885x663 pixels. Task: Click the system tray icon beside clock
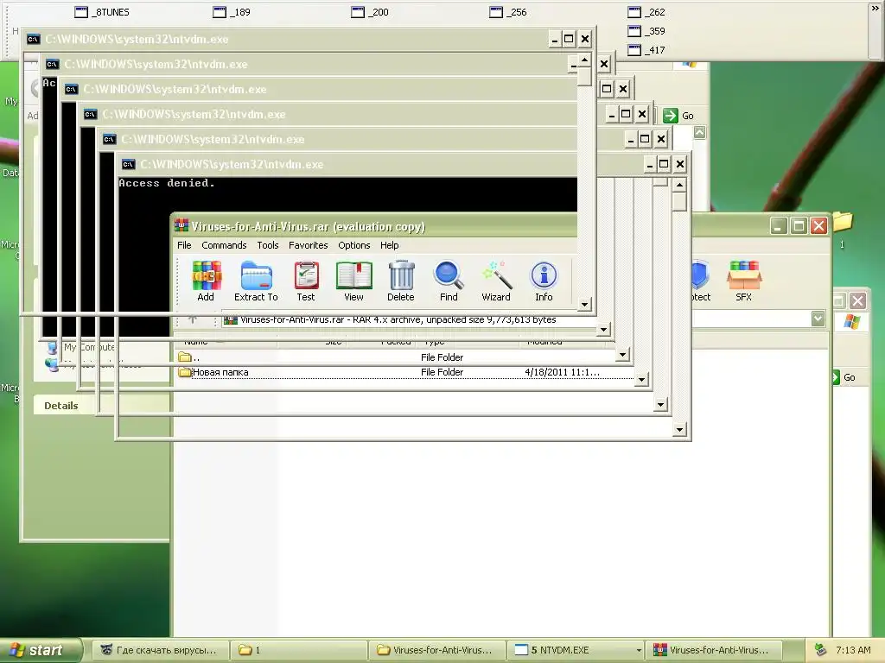pos(821,650)
